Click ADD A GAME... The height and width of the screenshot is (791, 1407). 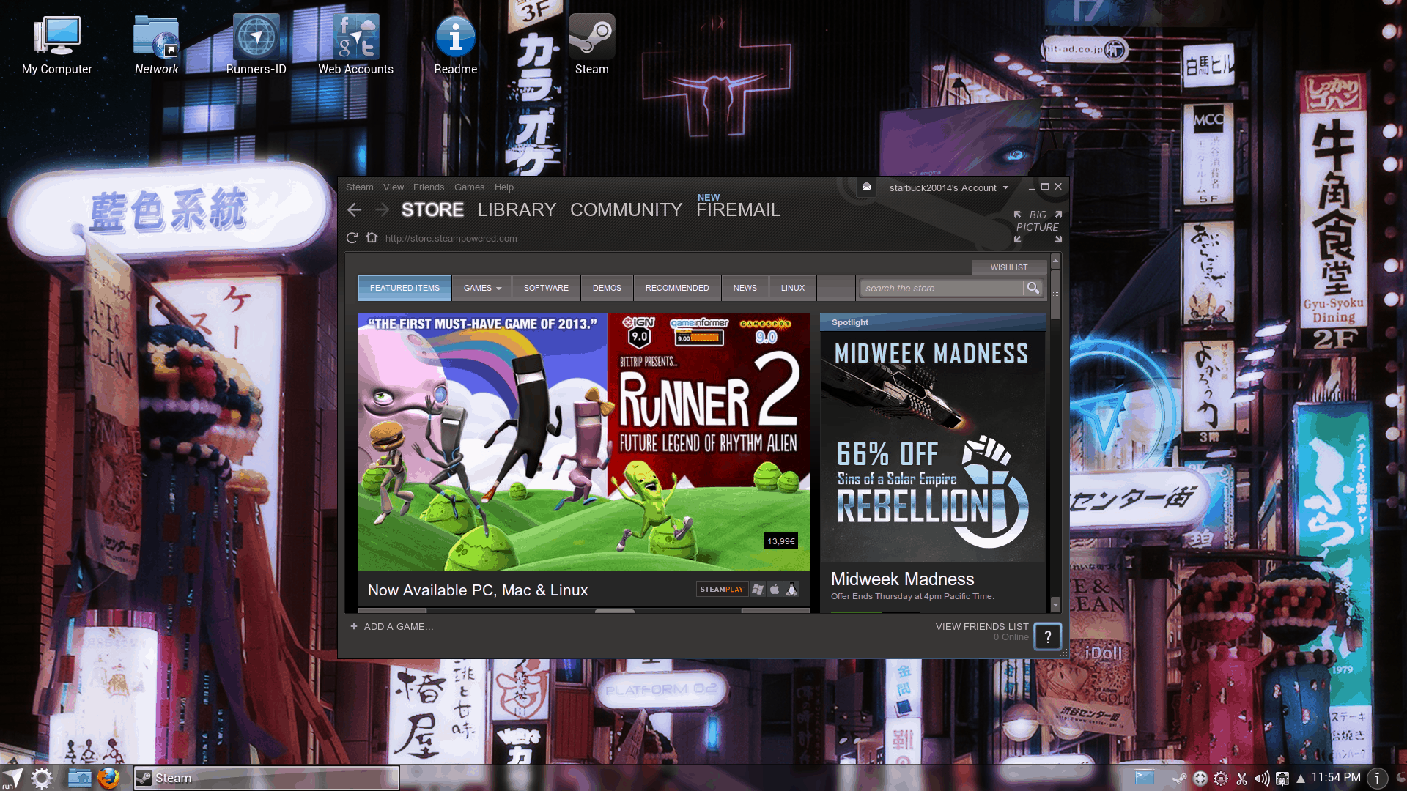coord(399,626)
